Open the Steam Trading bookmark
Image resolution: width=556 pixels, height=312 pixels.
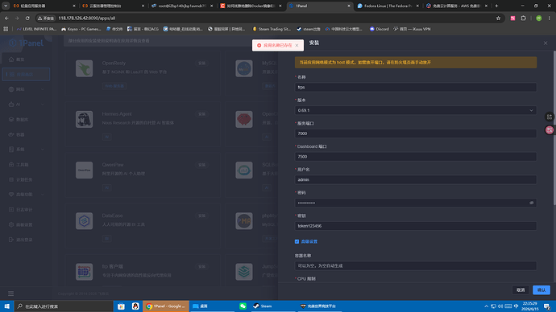[x=272, y=29]
